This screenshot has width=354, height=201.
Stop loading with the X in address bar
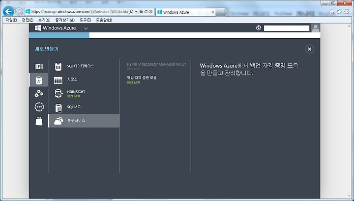click(151, 11)
